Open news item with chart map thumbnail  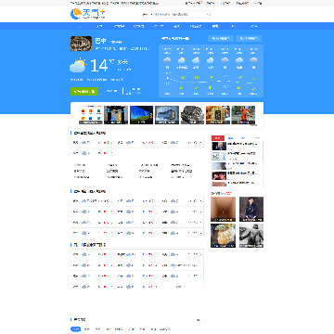click(x=235, y=156)
